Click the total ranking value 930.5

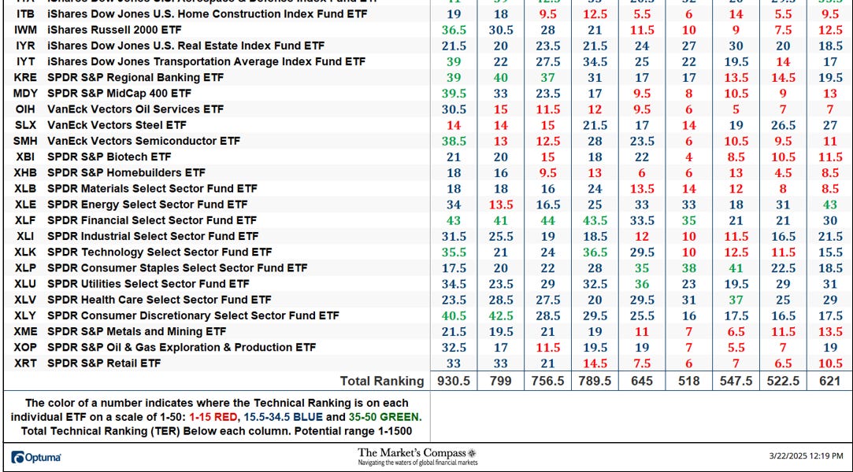tap(454, 381)
